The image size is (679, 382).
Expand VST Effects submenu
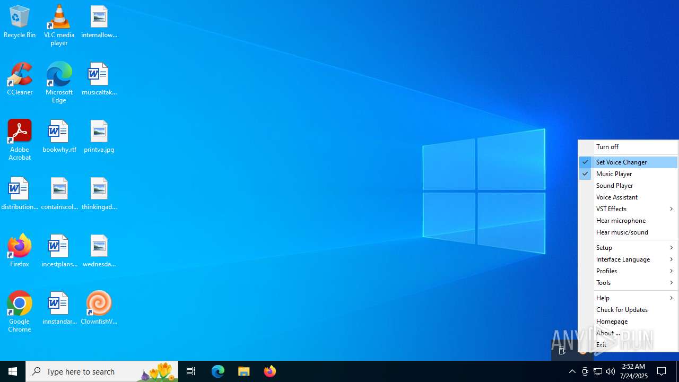point(628,209)
